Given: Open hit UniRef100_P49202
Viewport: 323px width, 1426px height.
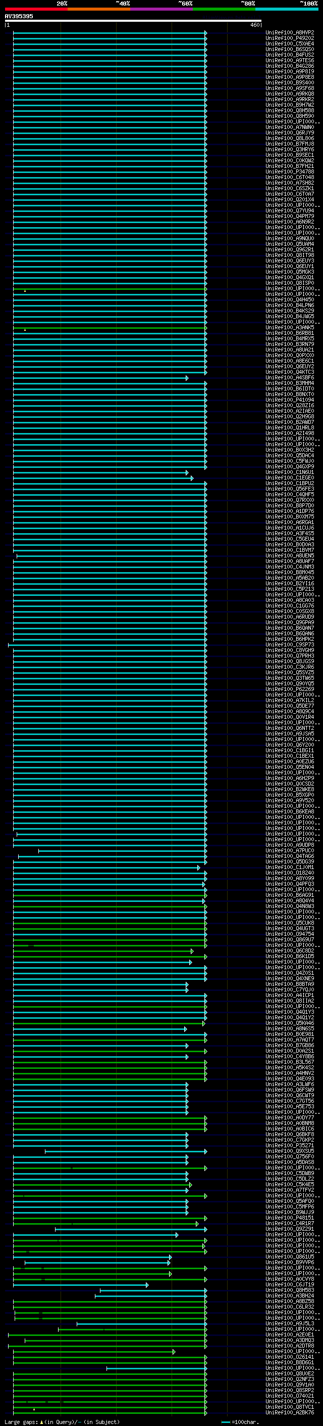Looking at the screenshot, I should click(x=290, y=38).
